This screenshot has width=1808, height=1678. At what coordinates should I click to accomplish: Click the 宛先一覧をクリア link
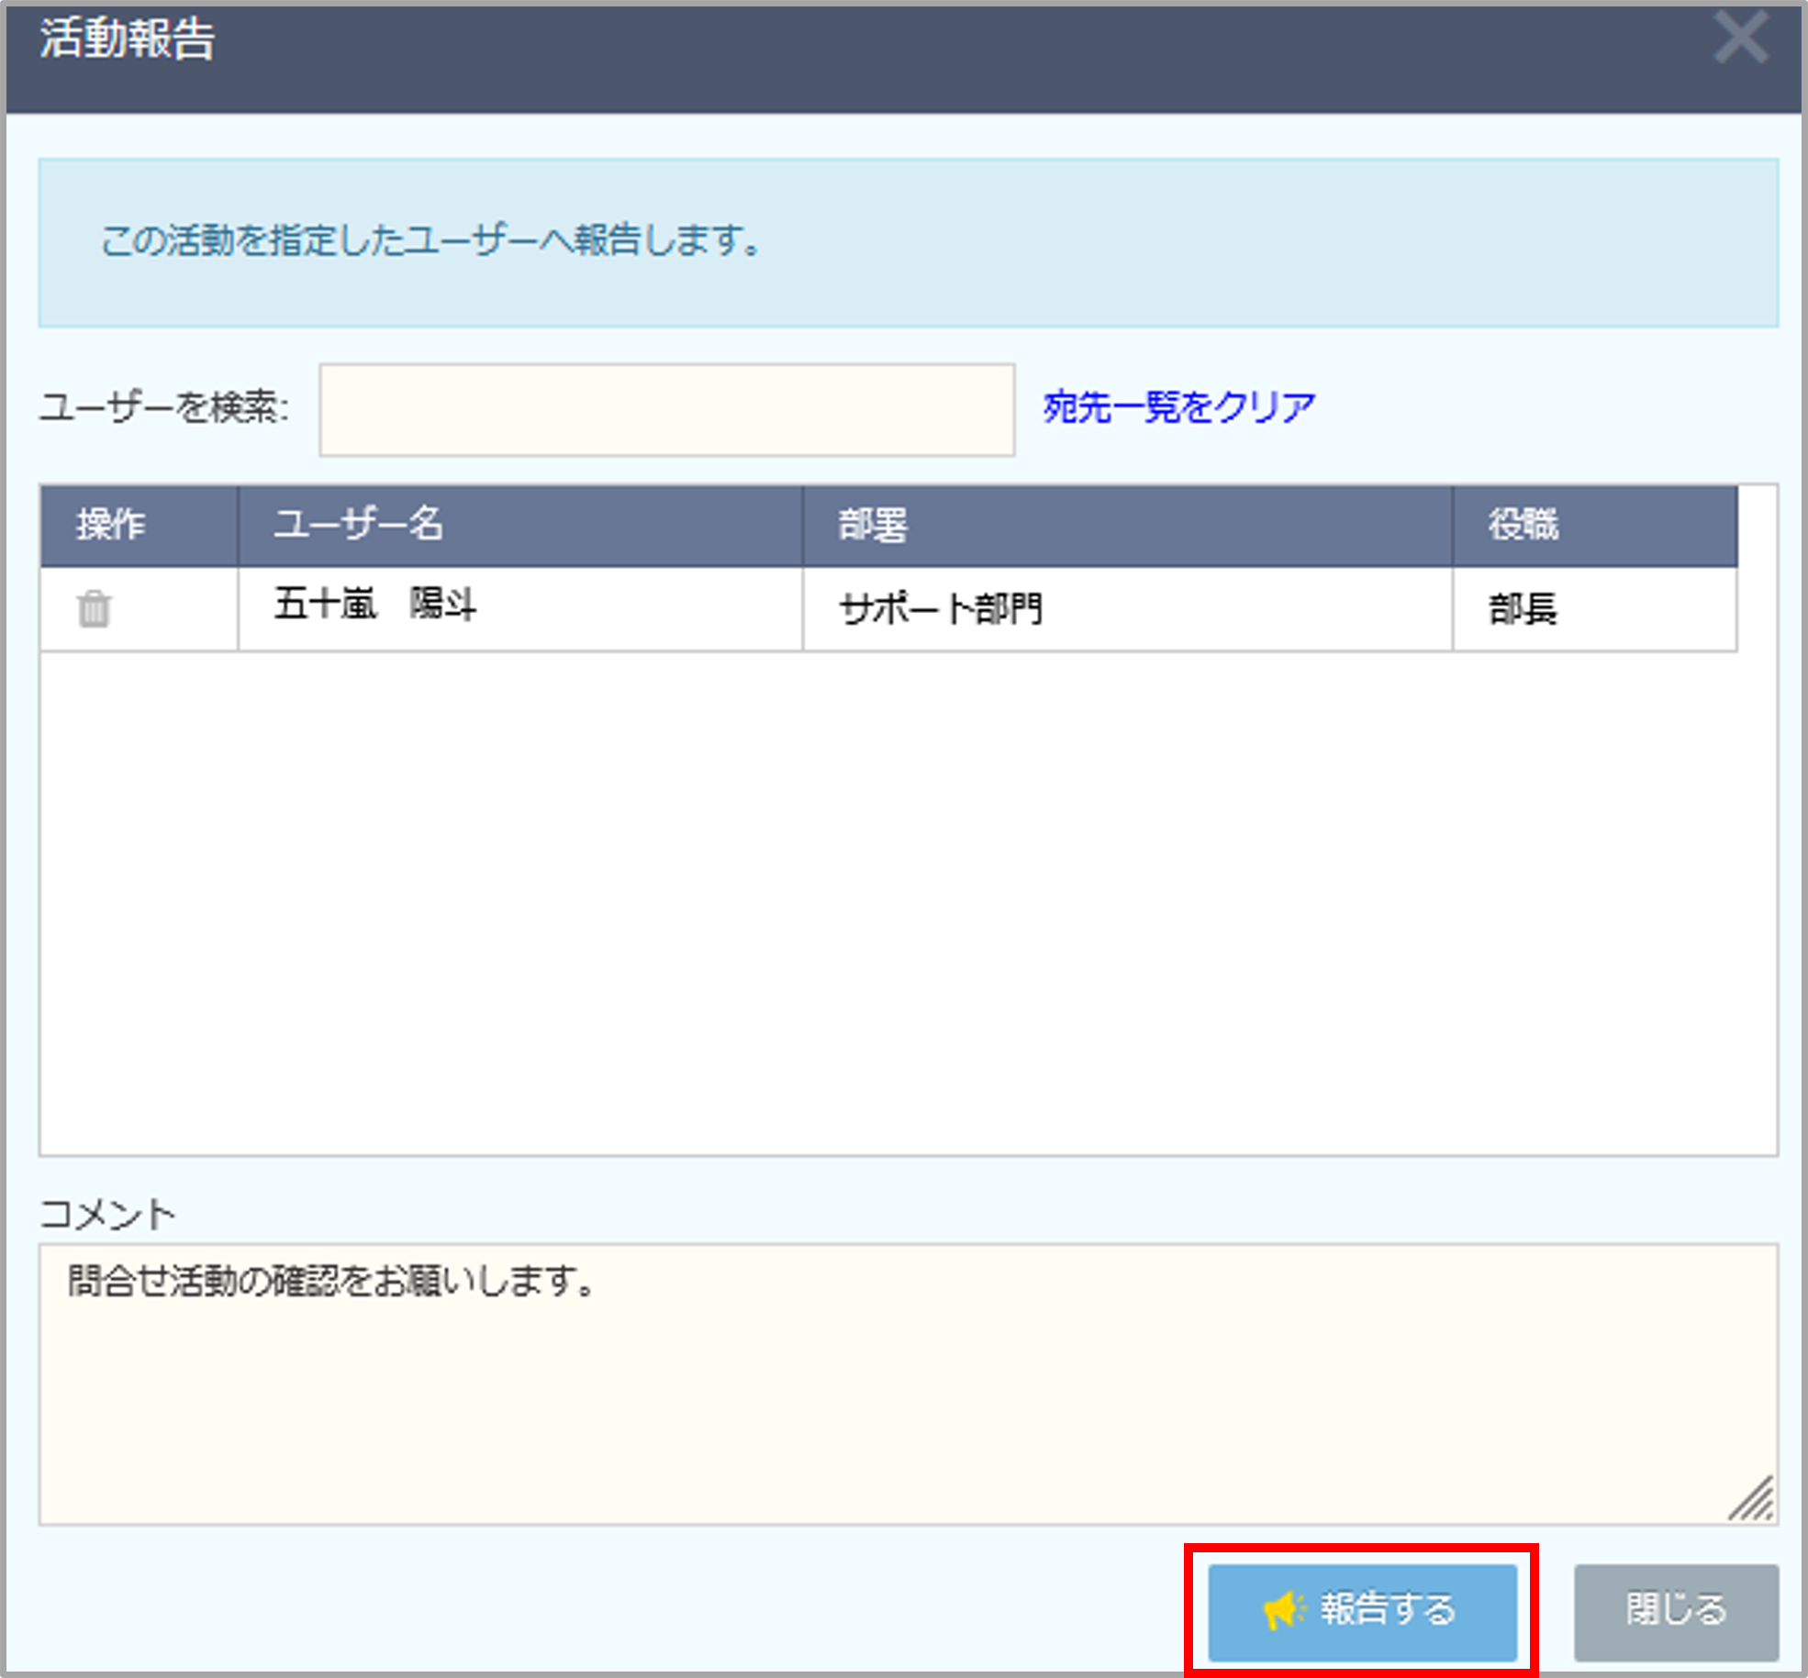click(1178, 407)
